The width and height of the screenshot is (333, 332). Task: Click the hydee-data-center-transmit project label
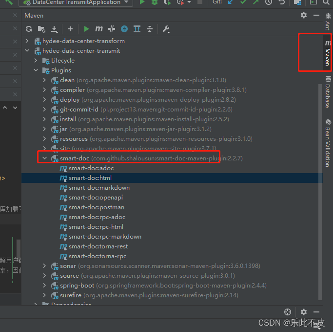point(81,51)
